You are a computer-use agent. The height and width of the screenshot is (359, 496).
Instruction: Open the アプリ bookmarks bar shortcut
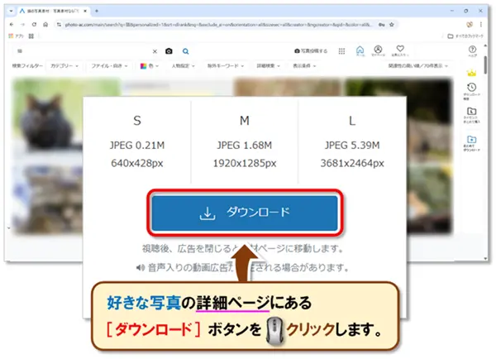(17, 36)
